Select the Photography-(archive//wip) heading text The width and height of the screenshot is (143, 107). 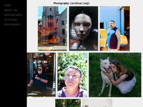tap(71, 3)
